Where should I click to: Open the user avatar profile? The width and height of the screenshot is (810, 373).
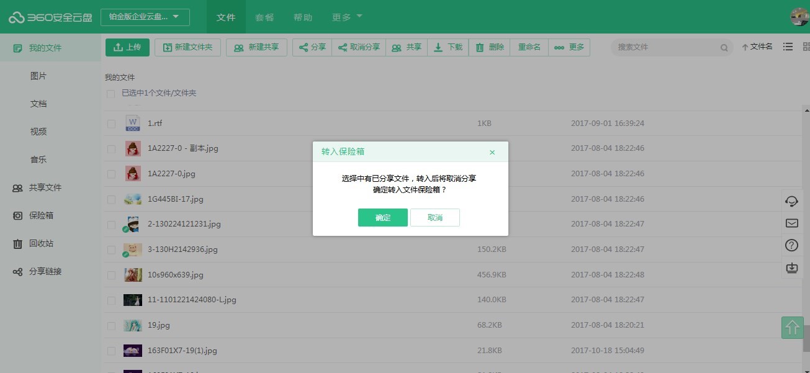(799, 17)
